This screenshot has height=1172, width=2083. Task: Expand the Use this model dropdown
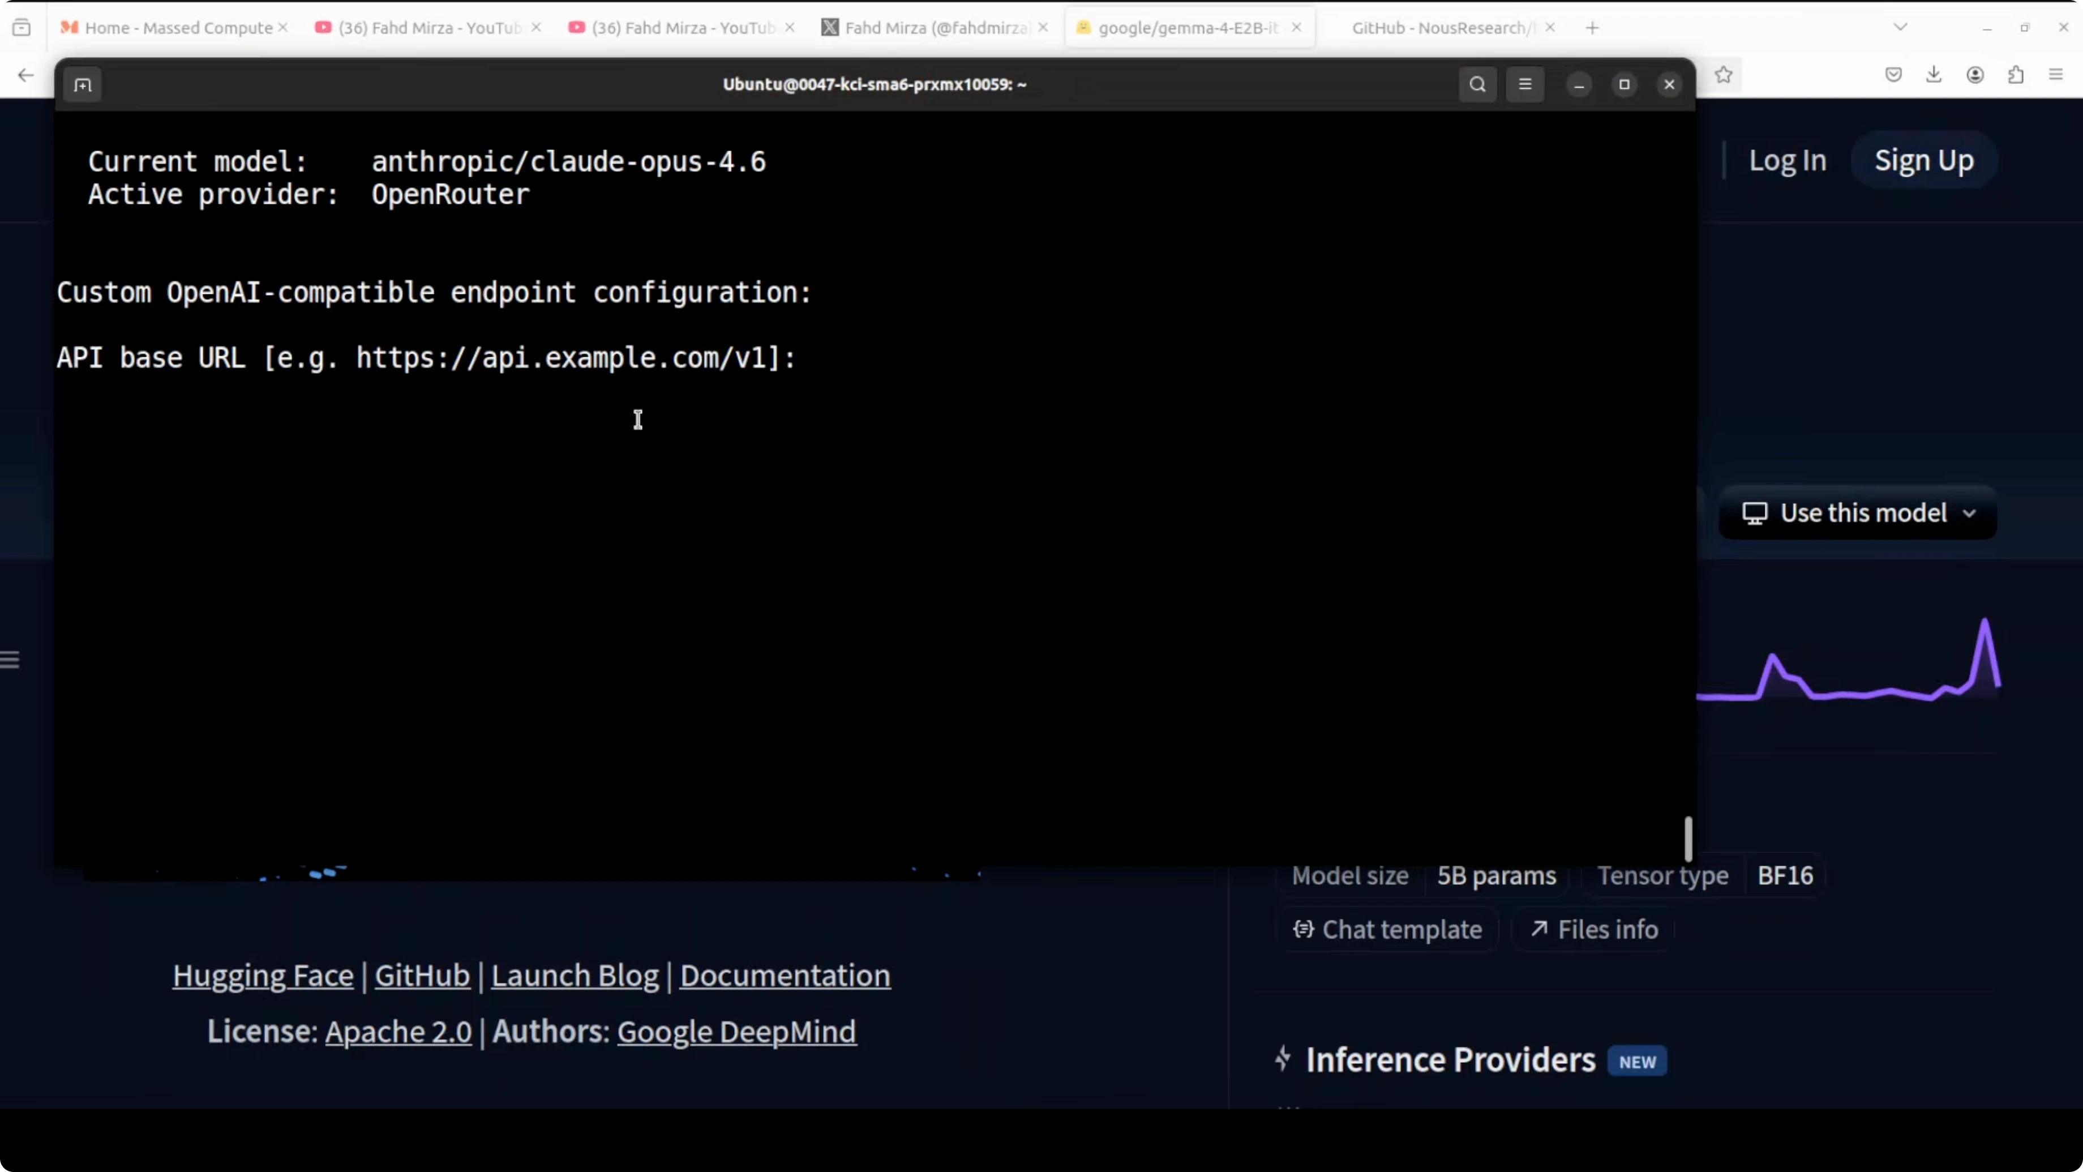point(1857,513)
